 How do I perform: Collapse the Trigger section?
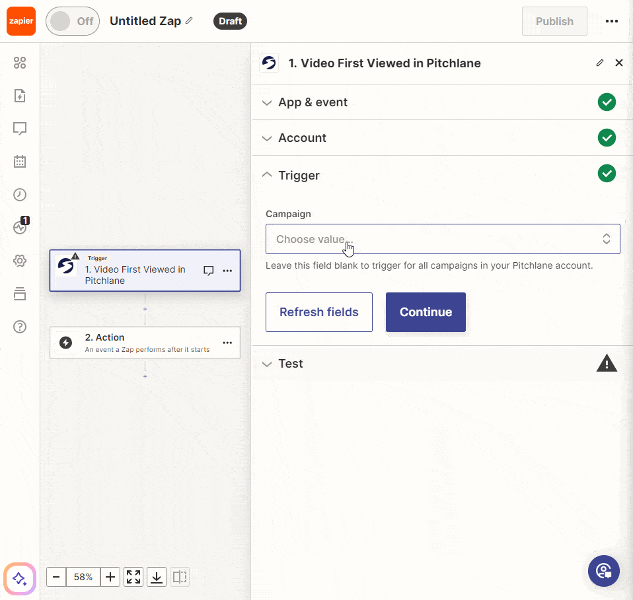(442, 175)
